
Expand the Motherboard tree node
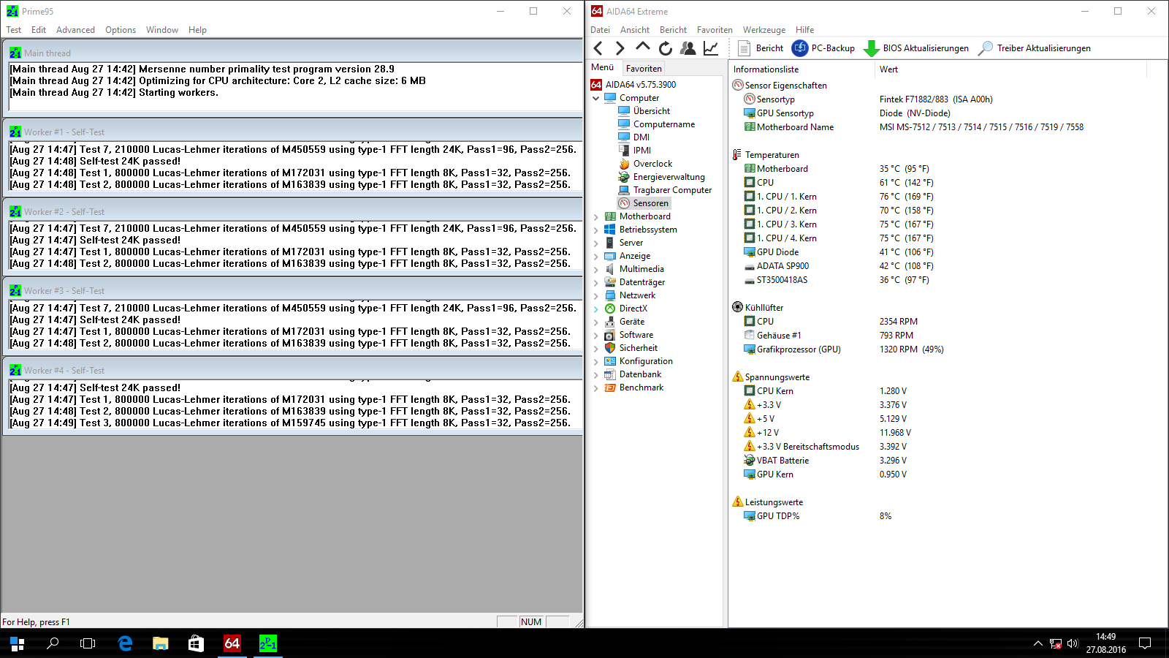596,216
